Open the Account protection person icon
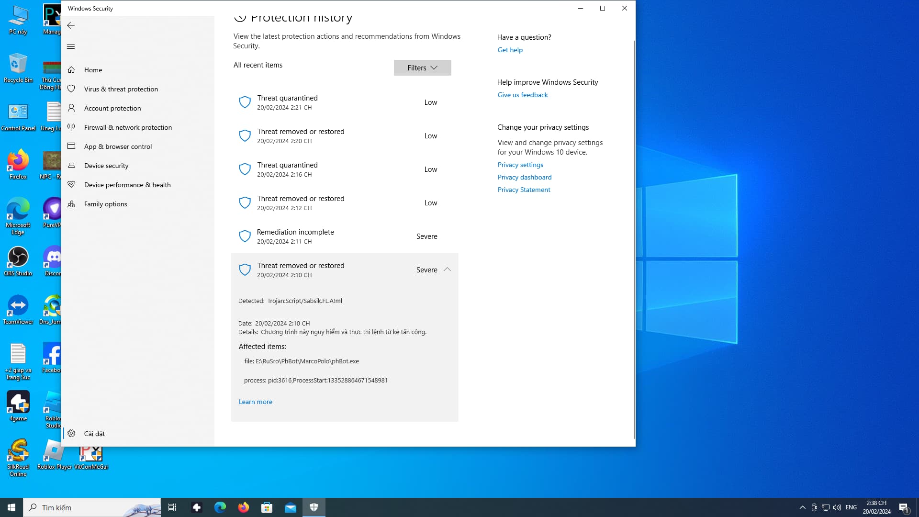The width and height of the screenshot is (919, 517). coord(71,108)
